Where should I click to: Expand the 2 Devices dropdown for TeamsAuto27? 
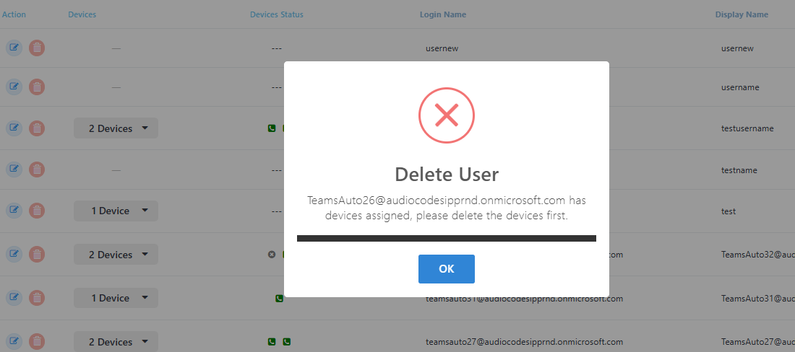(x=116, y=342)
